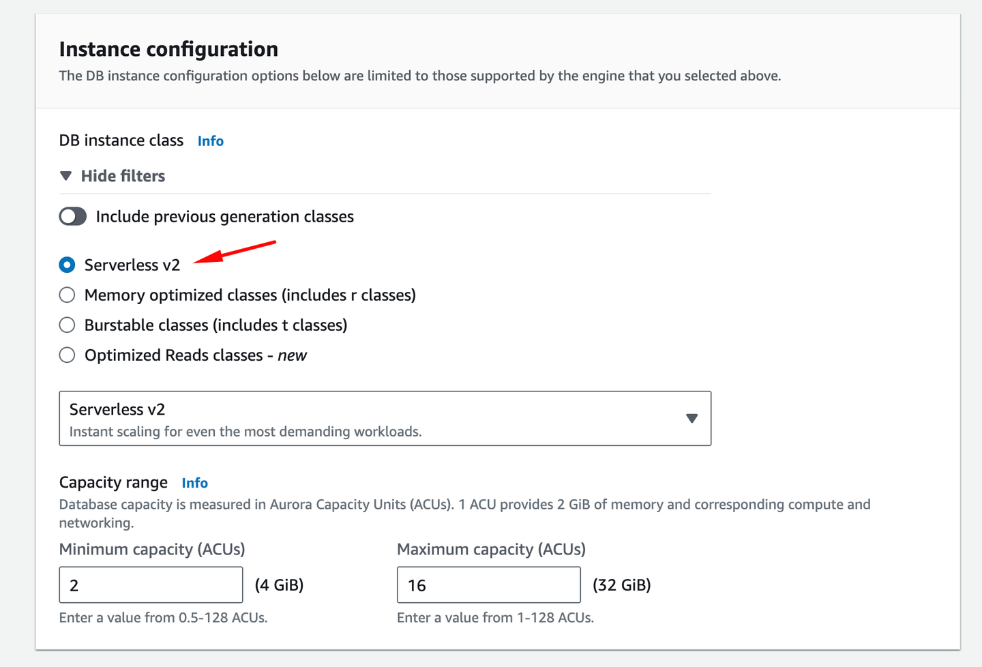Click inside the Maximum capacity ACUs field
The image size is (982, 667).
click(x=488, y=584)
